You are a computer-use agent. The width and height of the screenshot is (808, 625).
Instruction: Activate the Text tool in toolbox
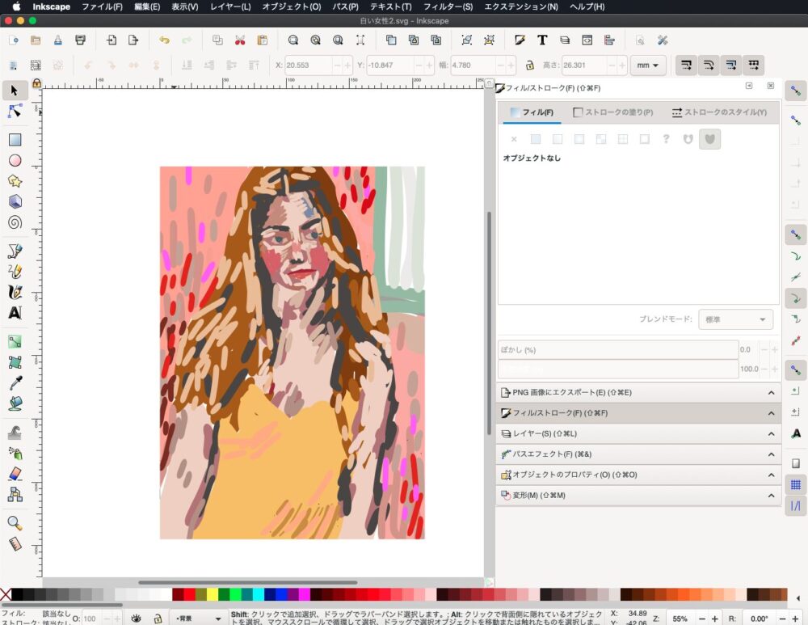[15, 312]
